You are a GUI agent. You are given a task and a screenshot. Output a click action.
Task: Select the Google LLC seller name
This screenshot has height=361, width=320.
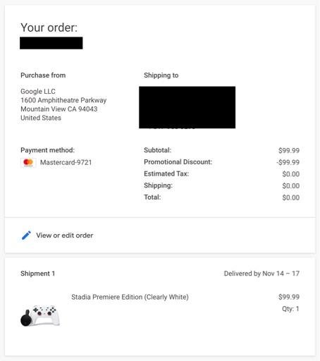pos(38,91)
